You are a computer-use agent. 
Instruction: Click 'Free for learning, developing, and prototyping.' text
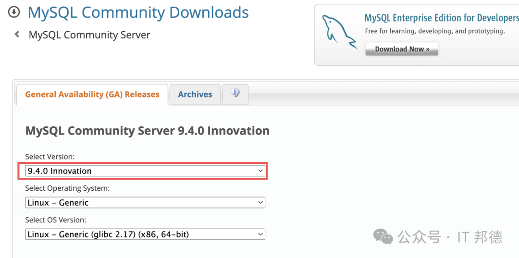435,31
